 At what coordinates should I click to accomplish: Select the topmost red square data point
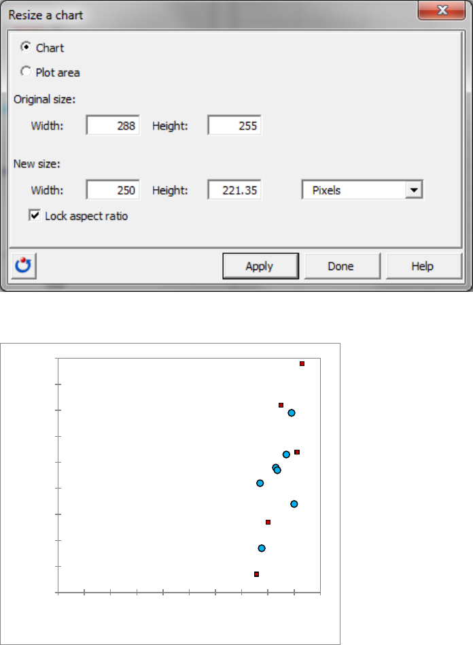[x=302, y=363]
